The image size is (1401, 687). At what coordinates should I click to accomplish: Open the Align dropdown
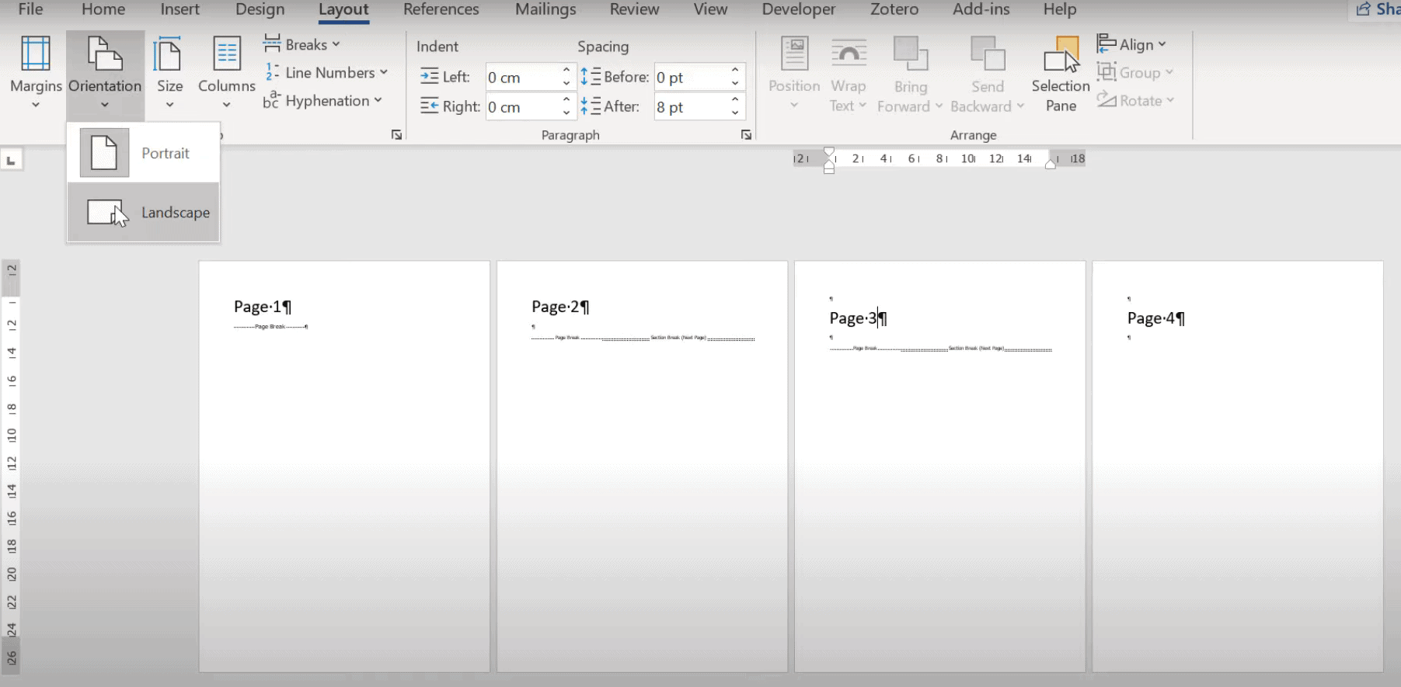(x=1132, y=44)
